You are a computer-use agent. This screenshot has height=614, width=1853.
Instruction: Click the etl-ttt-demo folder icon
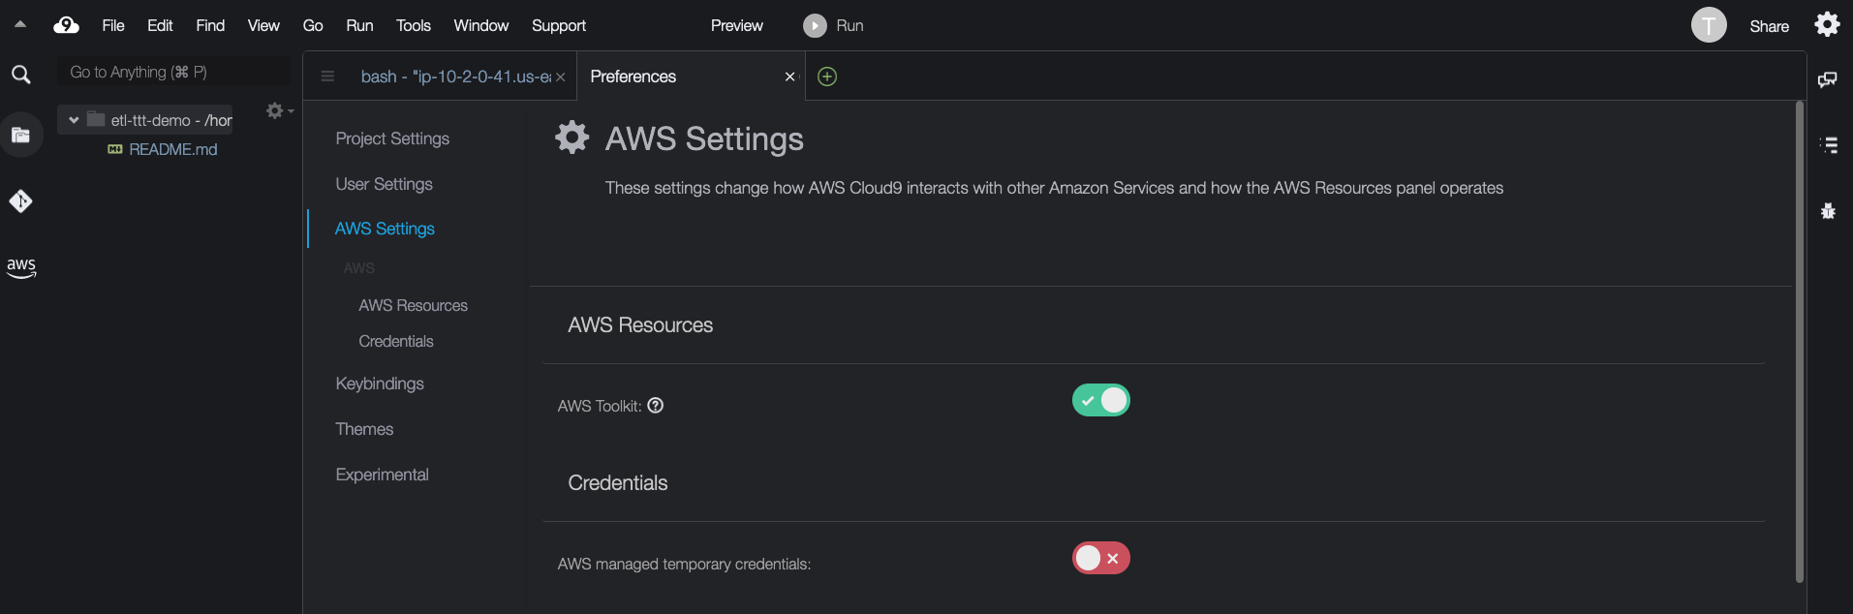96,120
